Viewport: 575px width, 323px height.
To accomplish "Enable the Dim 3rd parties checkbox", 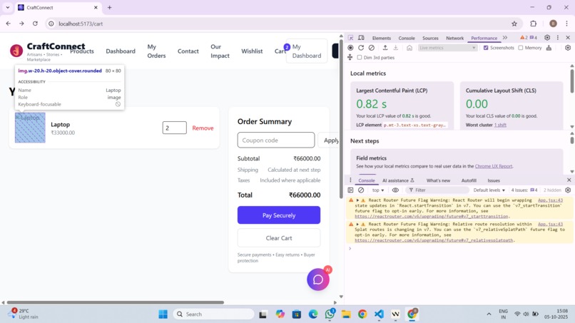I will click(360, 58).
